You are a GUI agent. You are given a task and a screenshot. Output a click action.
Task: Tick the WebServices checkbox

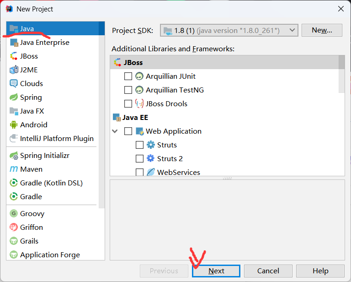[x=139, y=172]
